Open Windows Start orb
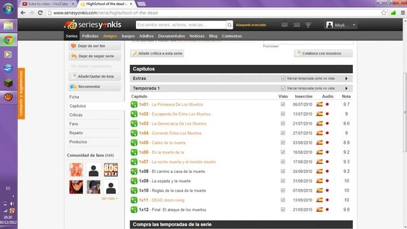 pyautogui.click(x=8, y=8)
